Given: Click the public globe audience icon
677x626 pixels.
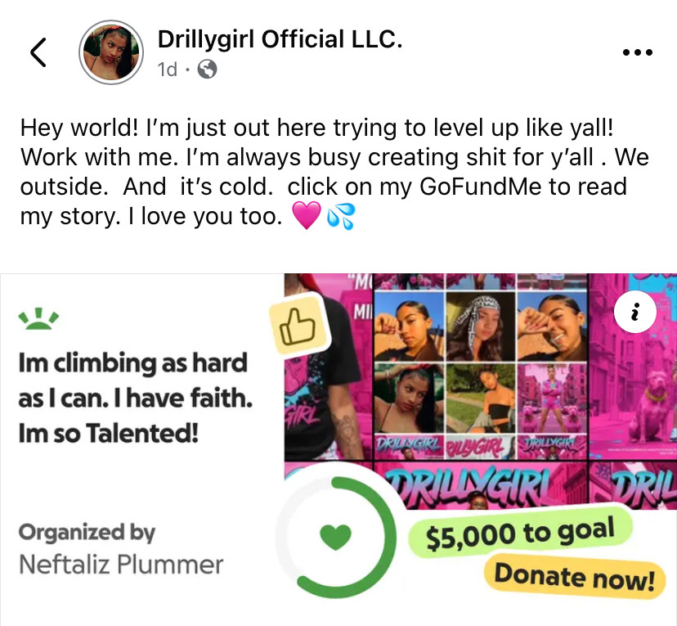Looking at the screenshot, I should point(207,69).
